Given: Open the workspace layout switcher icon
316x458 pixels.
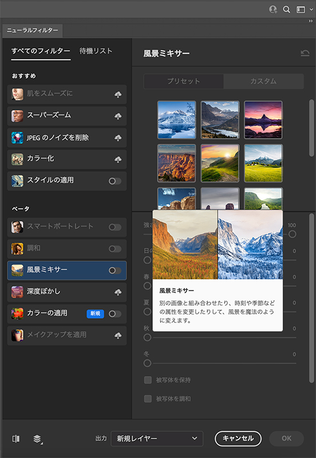Looking at the screenshot, I should (301, 10).
